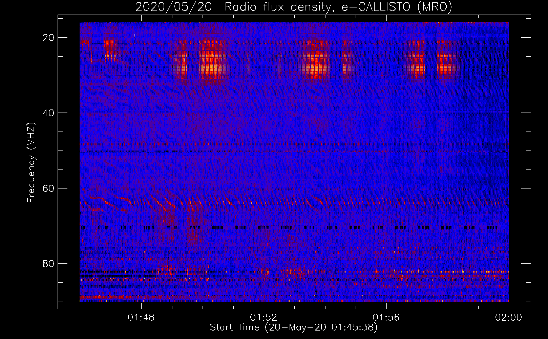Click the '01:52' time tick label
Image resolution: width=548 pixels, height=339 pixels.
point(264,318)
